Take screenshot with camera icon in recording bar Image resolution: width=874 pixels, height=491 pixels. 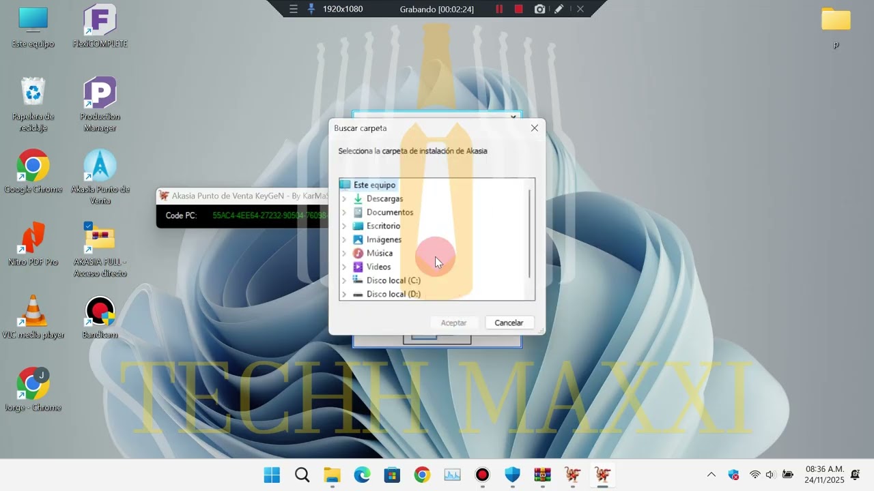[539, 9]
